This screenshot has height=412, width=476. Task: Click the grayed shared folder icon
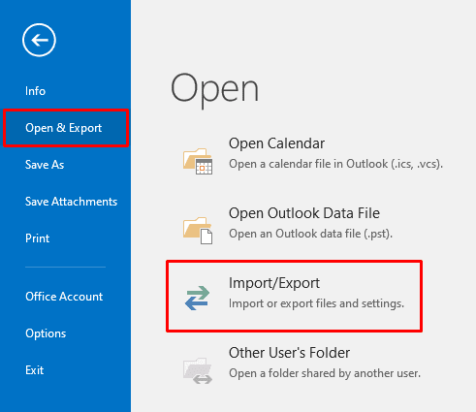tap(198, 370)
